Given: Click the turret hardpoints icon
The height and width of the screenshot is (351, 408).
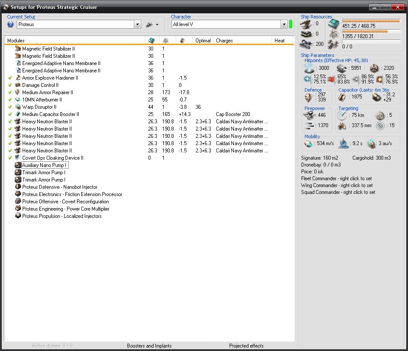Looking at the screenshot, I should tap(306, 24).
